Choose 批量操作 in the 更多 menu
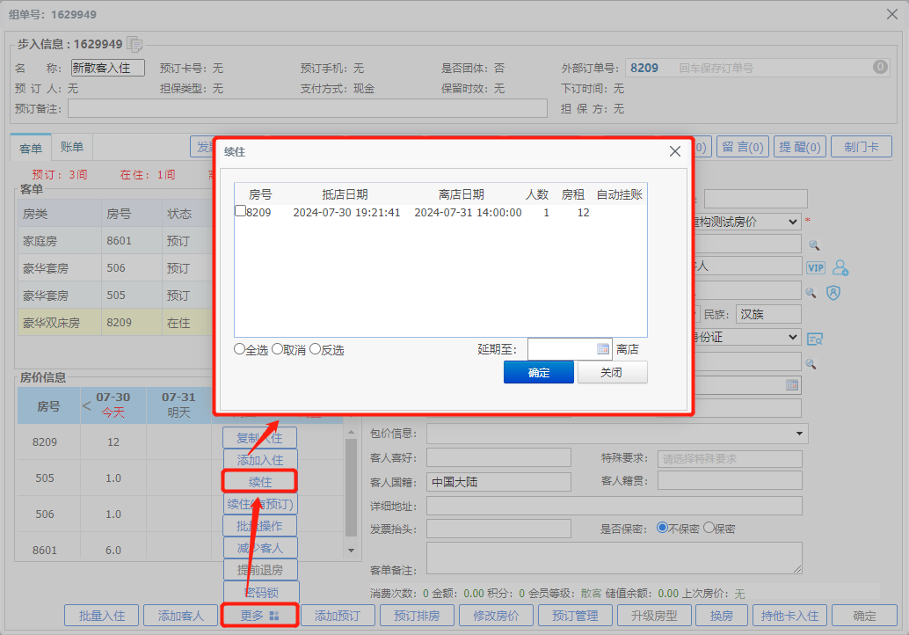This screenshot has height=635, width=909. 259,526
